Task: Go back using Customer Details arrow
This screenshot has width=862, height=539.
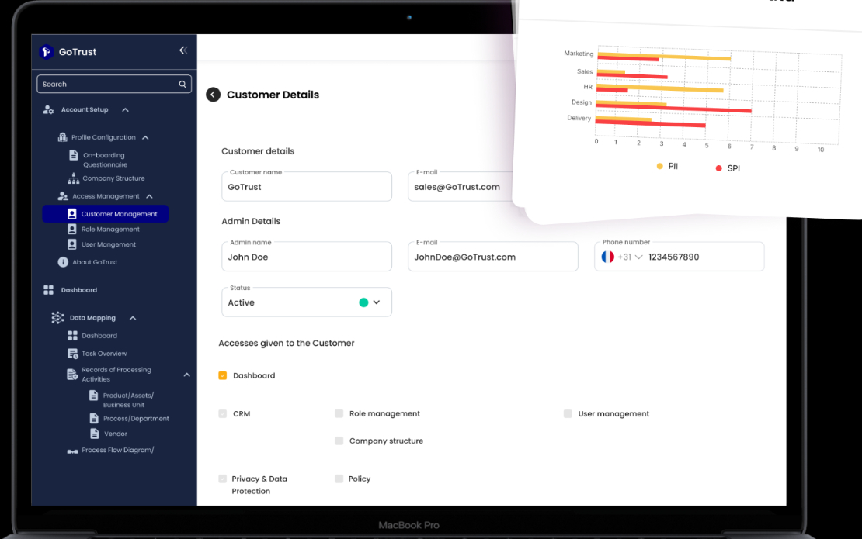Action: [214, 95]
